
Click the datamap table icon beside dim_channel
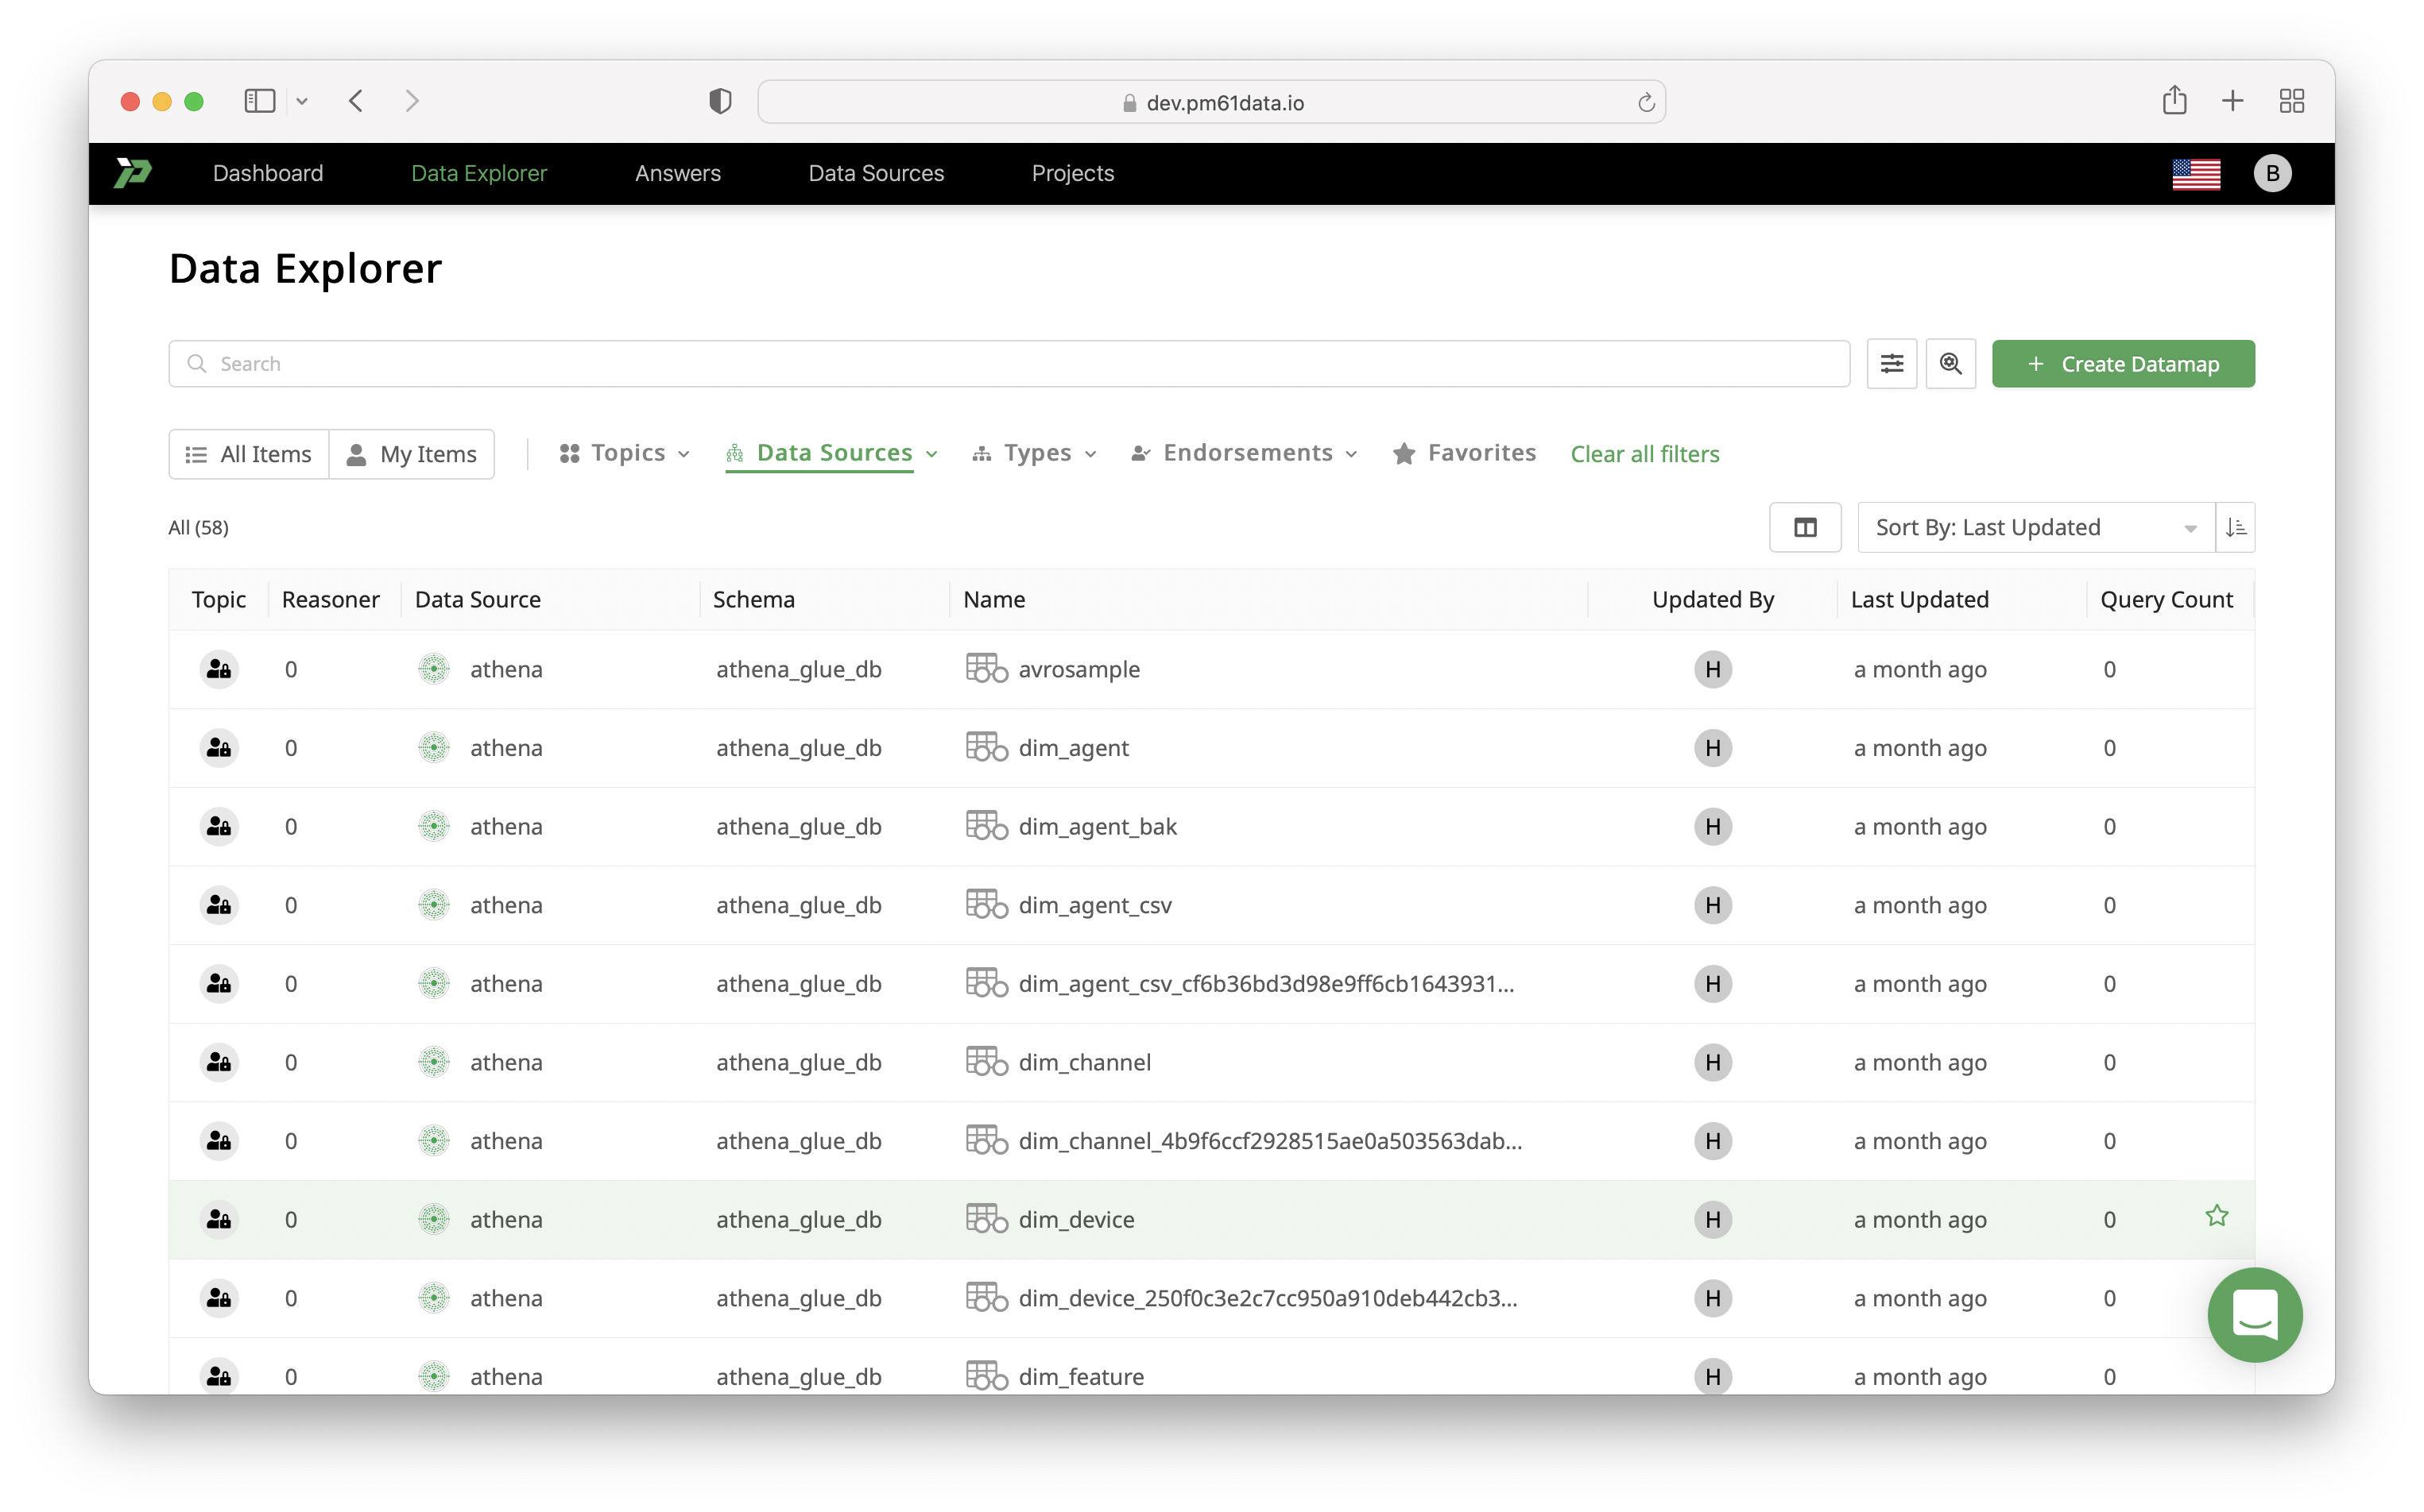click(x=985, y=1061)
